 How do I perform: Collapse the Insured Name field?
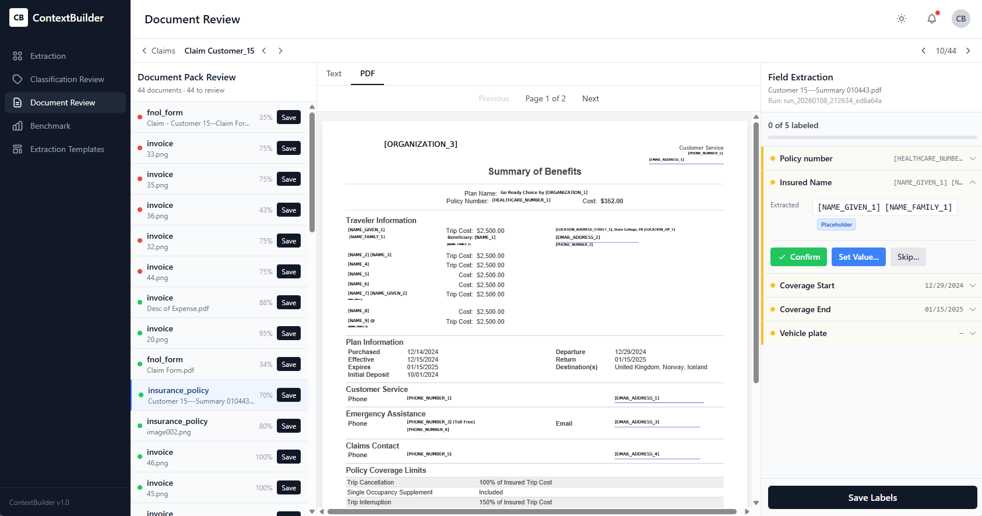[x=972, y=182]
